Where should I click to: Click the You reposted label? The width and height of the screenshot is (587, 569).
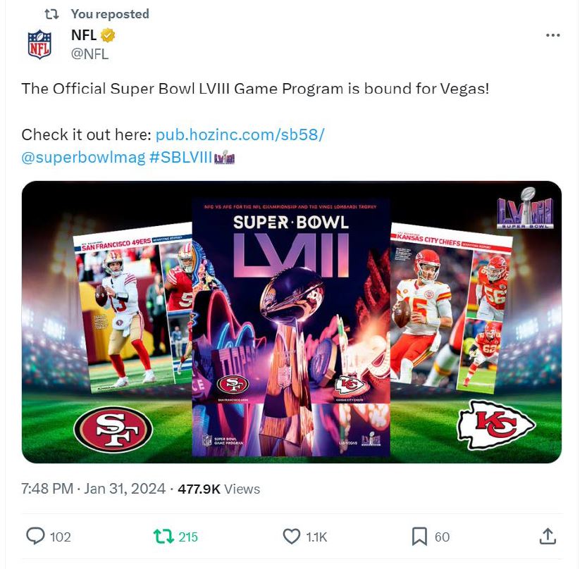(110, 14)
